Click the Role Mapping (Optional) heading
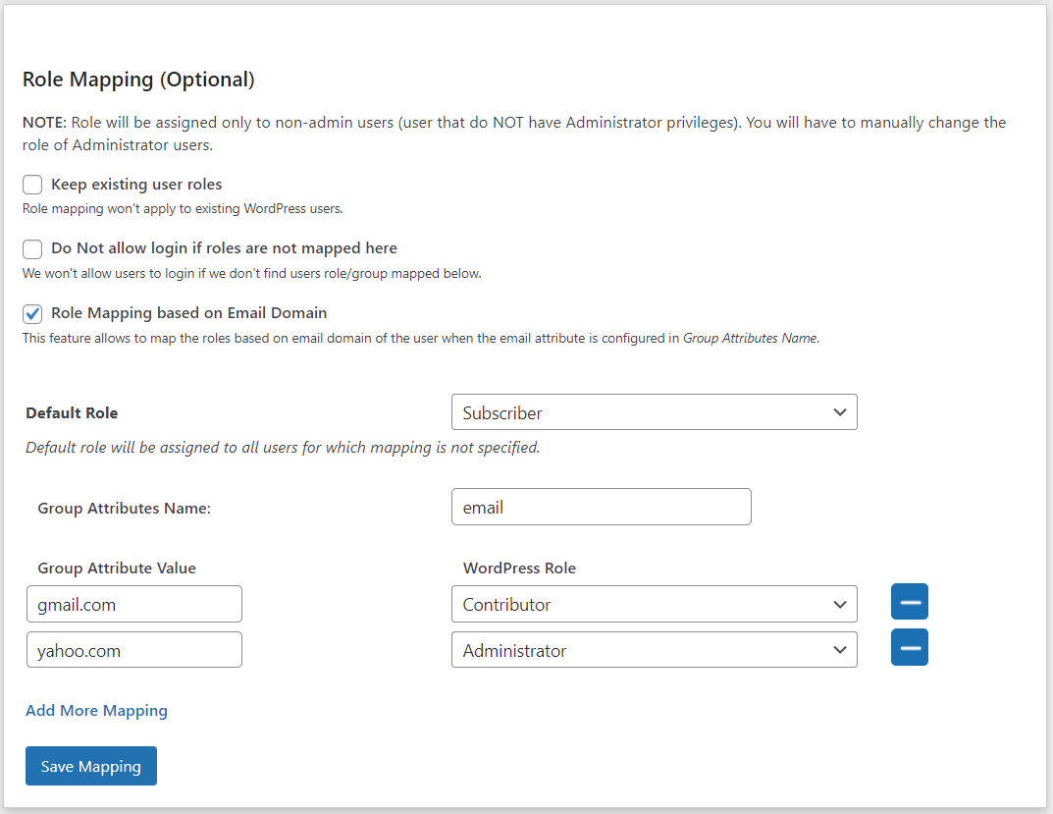 [138, 80]
